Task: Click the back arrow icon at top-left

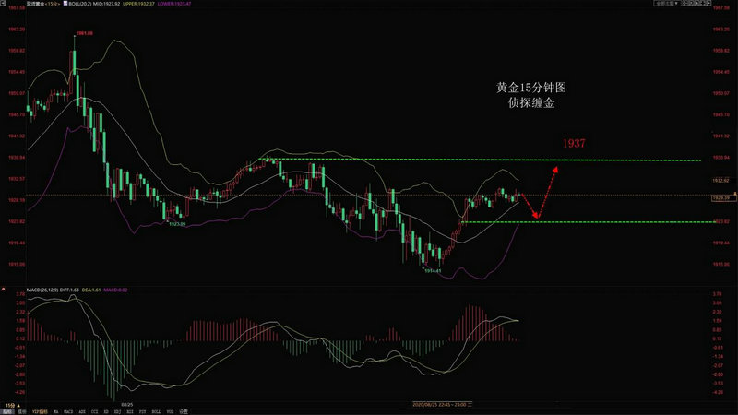Action: pos(4,3)
